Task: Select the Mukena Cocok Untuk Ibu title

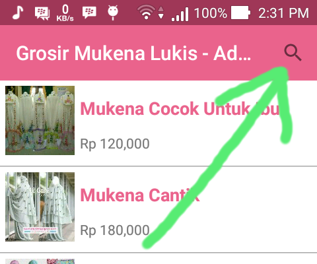Action: 180,109
